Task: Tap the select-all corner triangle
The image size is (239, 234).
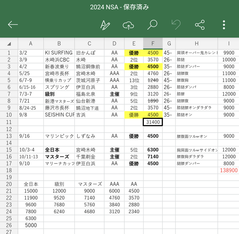Action: (x=9, y=44)
